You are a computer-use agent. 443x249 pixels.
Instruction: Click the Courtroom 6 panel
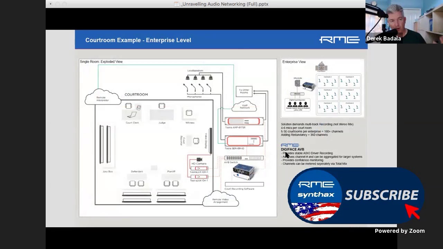tap(350, 107)
